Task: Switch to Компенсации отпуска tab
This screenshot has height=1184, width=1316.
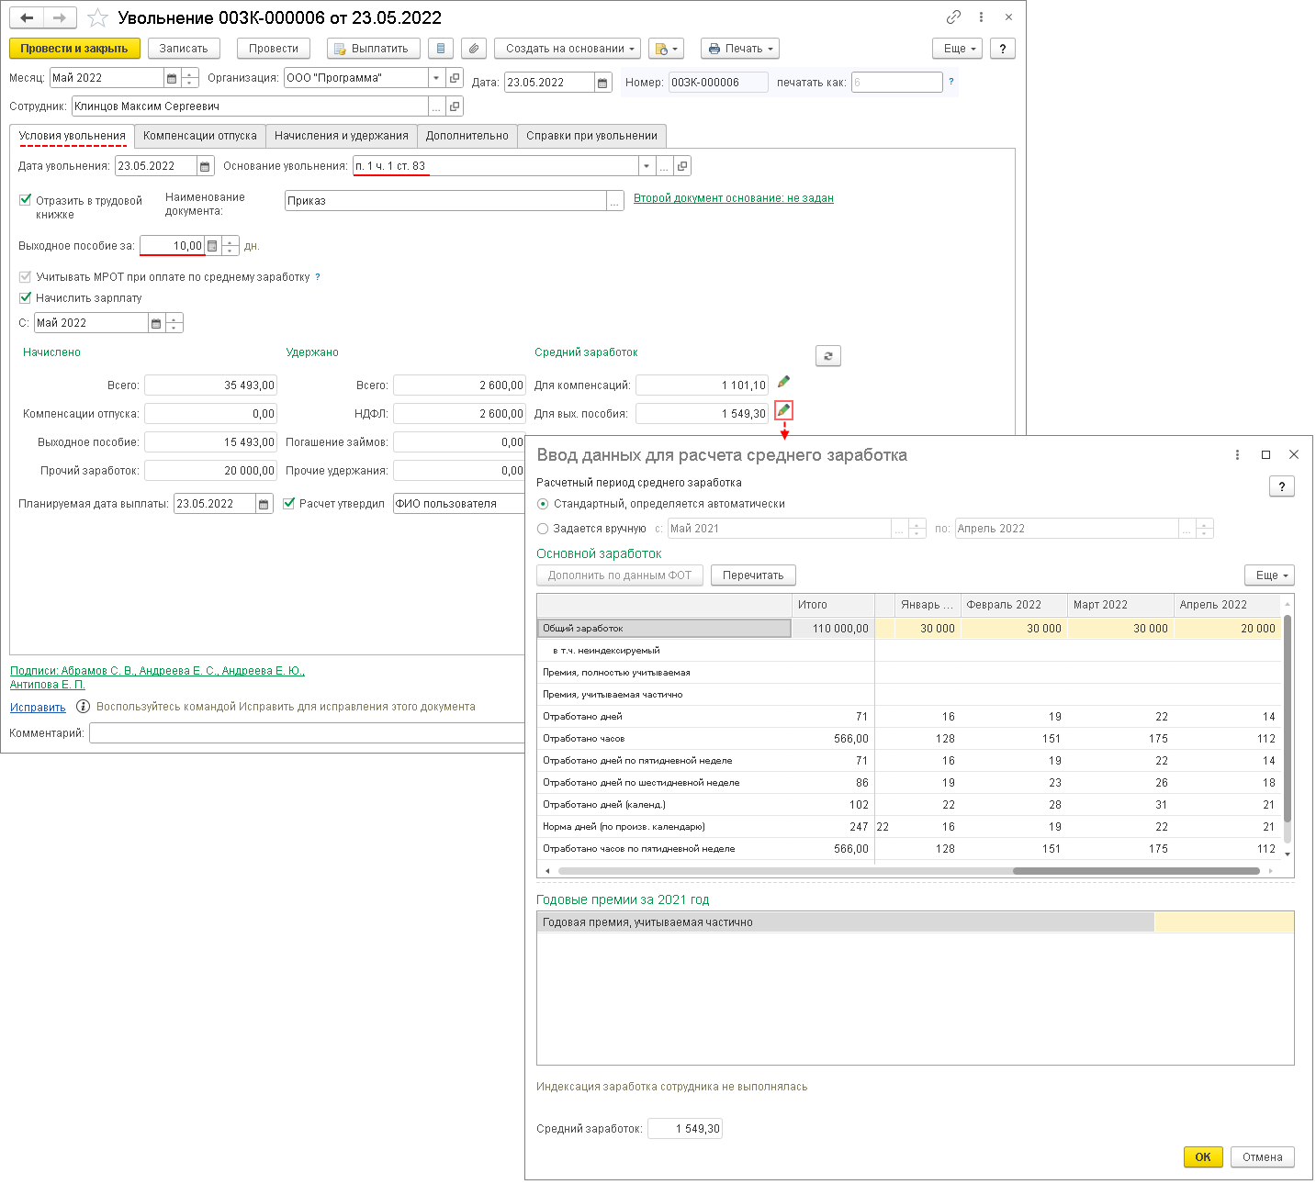Action: pyautogui.click(x=200, y=136)
